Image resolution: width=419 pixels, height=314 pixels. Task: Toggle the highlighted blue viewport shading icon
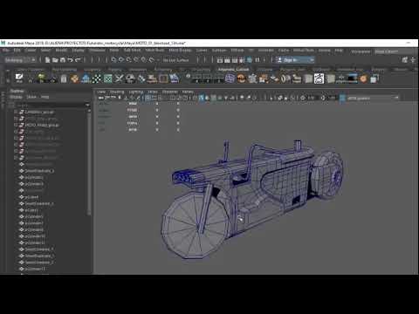click(202, 98)
